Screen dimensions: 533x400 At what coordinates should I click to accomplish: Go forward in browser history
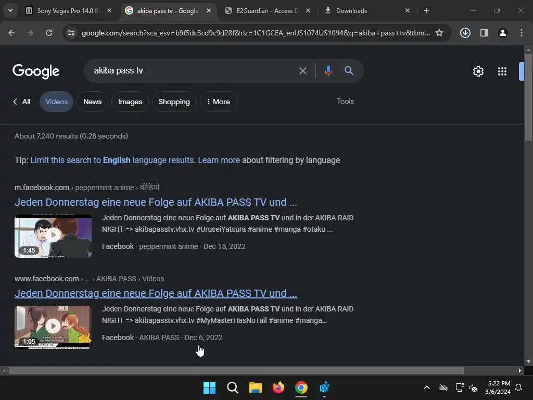click(30, 33)
